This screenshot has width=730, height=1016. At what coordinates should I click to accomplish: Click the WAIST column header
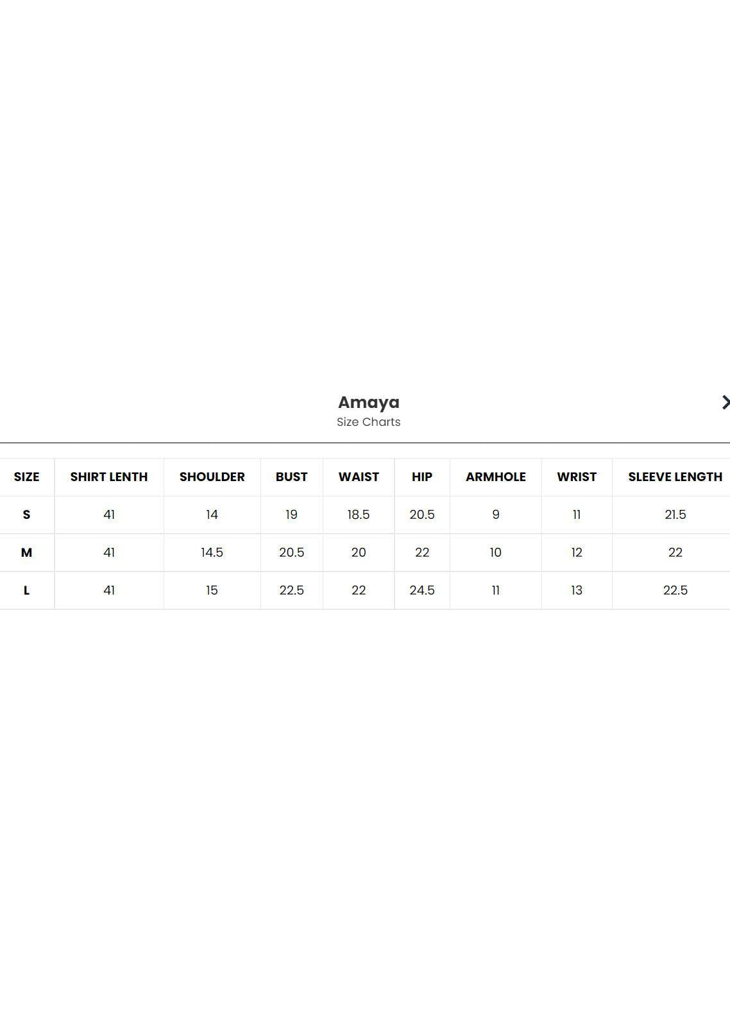coord(359,477)
